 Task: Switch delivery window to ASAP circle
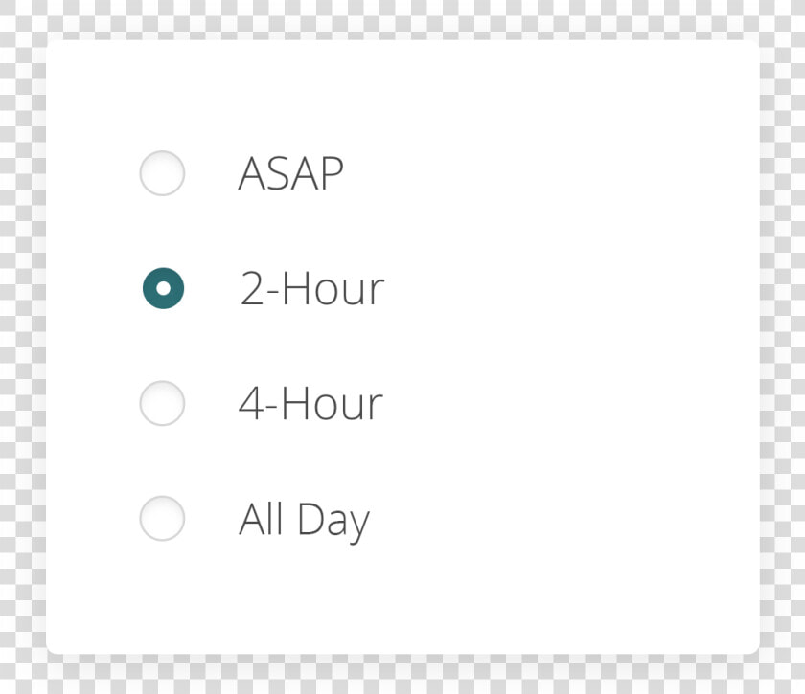tap(162, 173)
